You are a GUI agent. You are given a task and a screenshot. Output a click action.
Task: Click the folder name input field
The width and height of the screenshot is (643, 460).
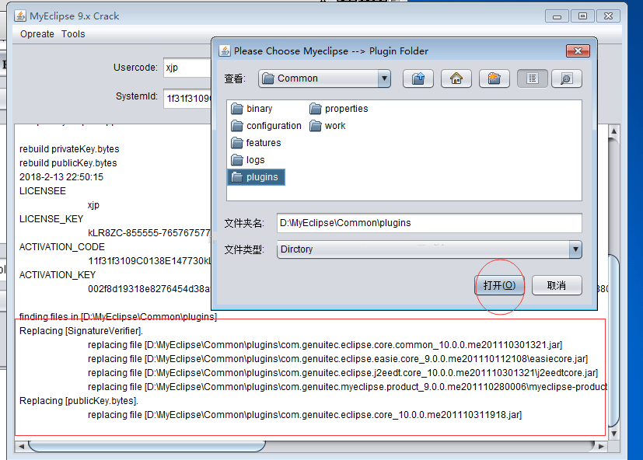[429, 223]
